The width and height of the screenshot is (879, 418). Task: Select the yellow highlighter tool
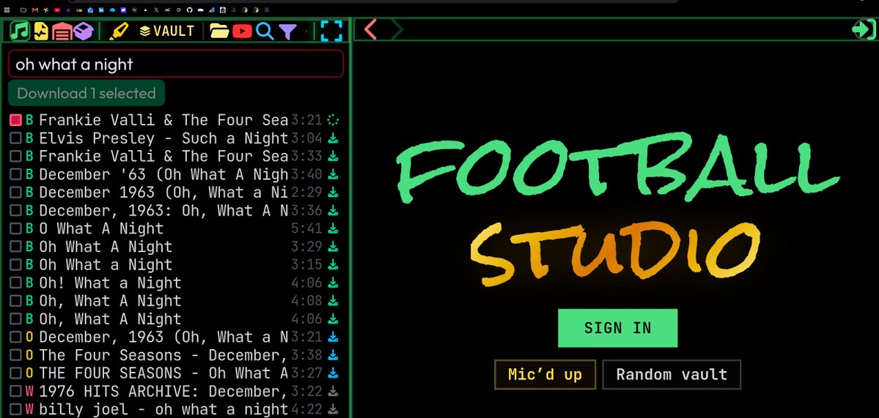point(118,31)
